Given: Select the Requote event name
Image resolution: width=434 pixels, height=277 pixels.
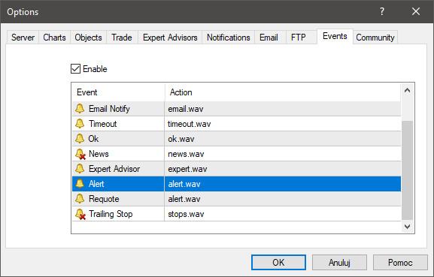Looking at the screenshot, I should [x=104, y=199].
